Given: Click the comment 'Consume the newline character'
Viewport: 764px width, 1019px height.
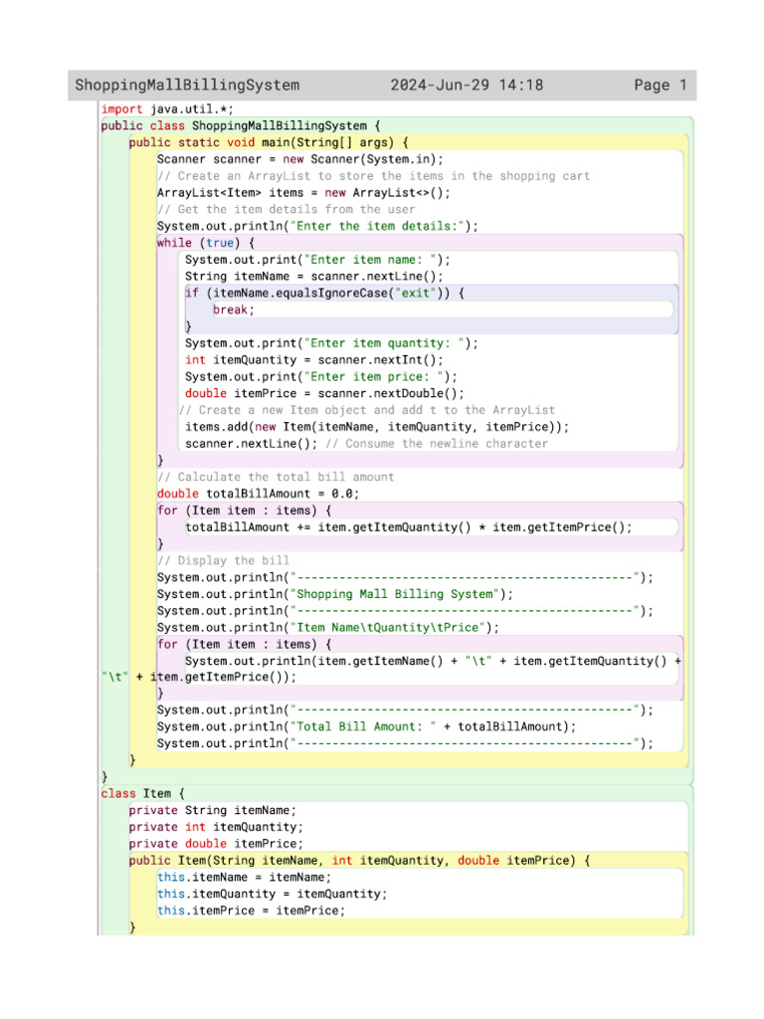Looking at the screenshot, I should 437,444.
